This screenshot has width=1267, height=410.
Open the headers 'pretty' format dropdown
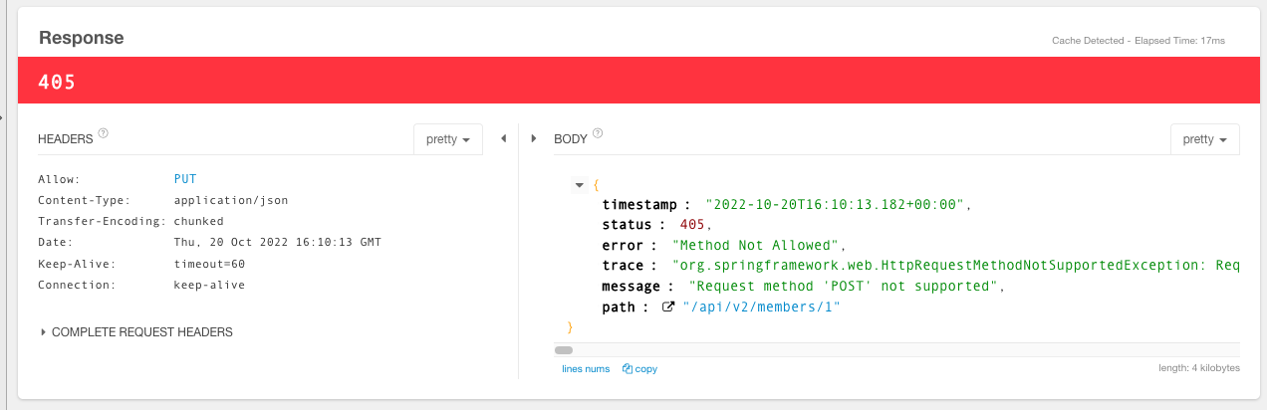pyautogui.click(x=448, y=139)
